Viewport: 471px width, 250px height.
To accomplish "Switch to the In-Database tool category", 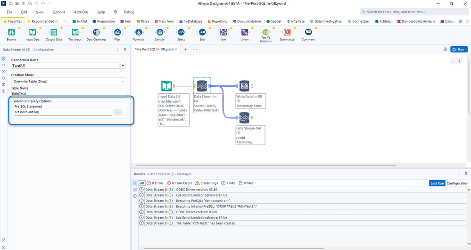I will pos(190,21).
